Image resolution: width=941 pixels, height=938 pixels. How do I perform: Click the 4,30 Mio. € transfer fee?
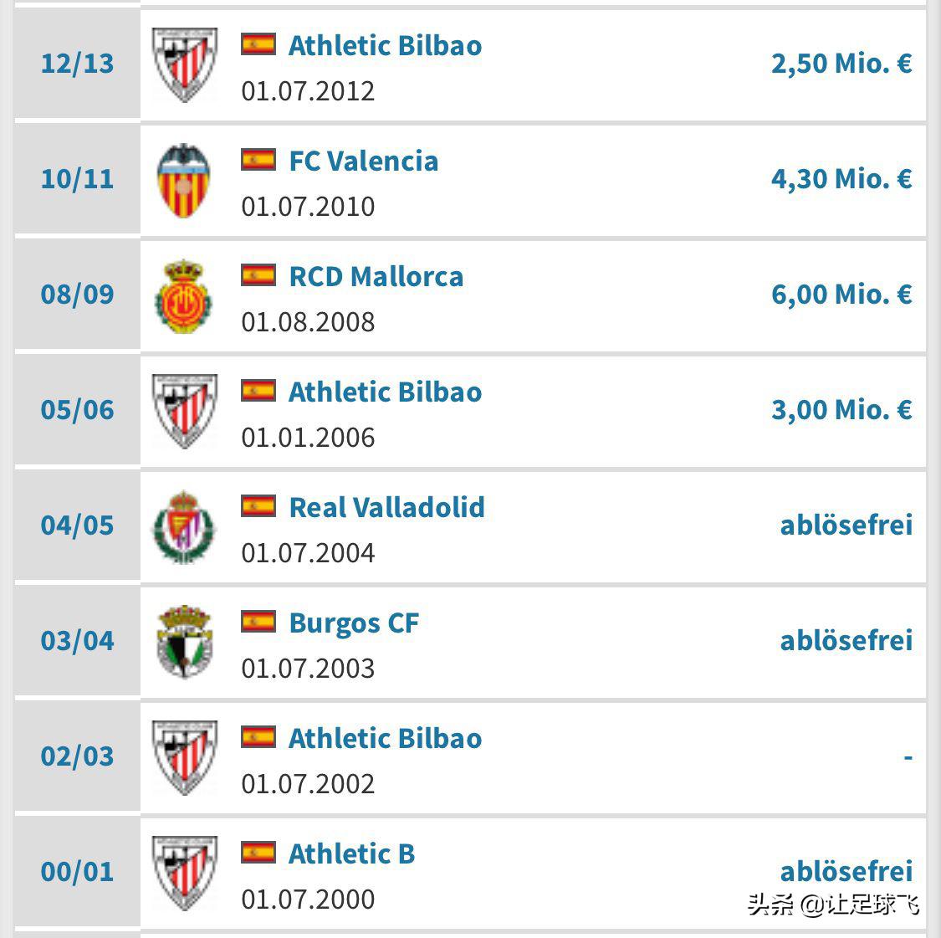(x=841, y=179)
